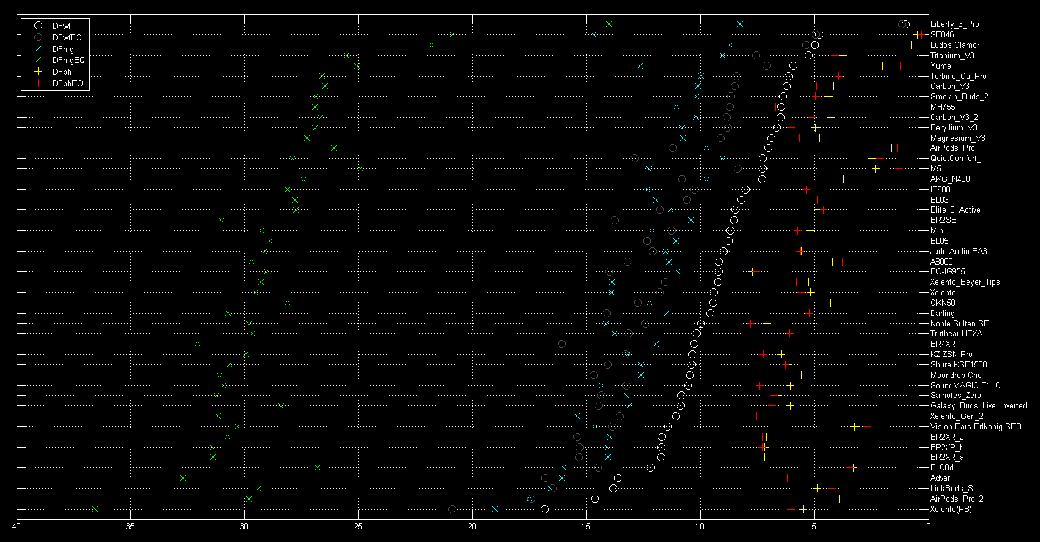The height and width of the screenshot is (542, 1040).
Task: Select the DFwf legend label
Action: click(x=62, y=26)
